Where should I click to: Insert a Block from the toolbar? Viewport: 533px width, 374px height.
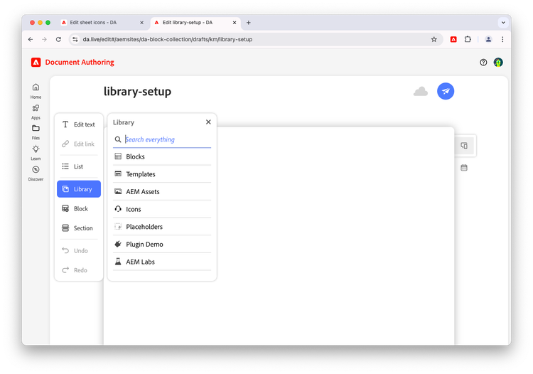coord(79,208)
